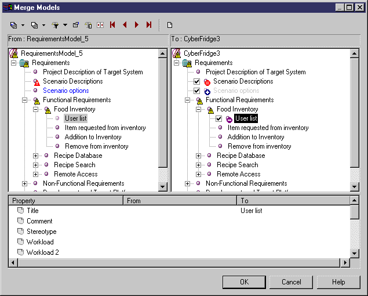
Task: Click the Title property row icon
Action: click(x=21, y=210)
